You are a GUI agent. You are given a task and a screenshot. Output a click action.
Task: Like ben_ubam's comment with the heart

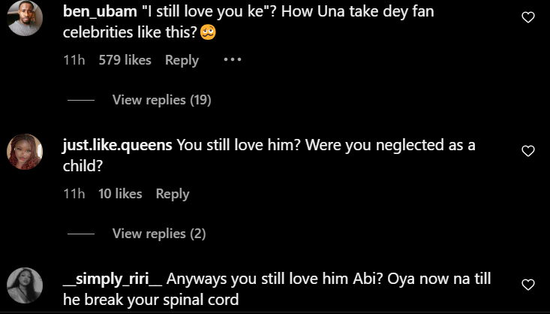pyautogui.click(x=527, y=17)
